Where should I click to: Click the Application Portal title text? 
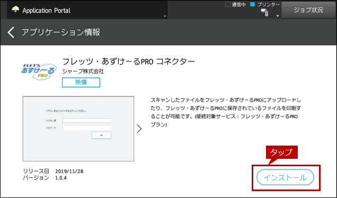47,11
